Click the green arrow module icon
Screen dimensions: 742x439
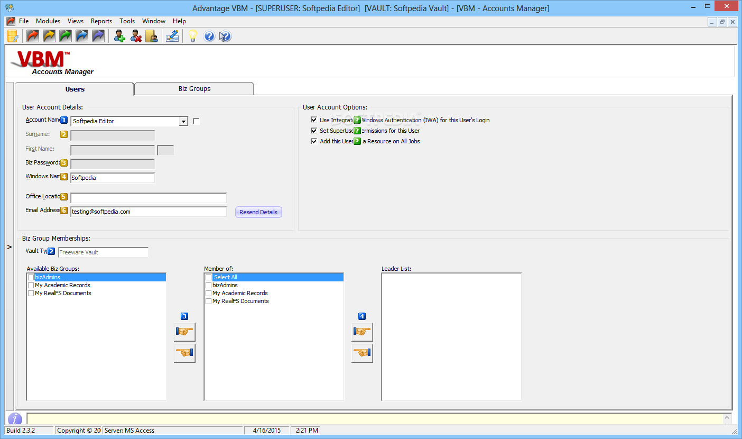click(66, 36)
